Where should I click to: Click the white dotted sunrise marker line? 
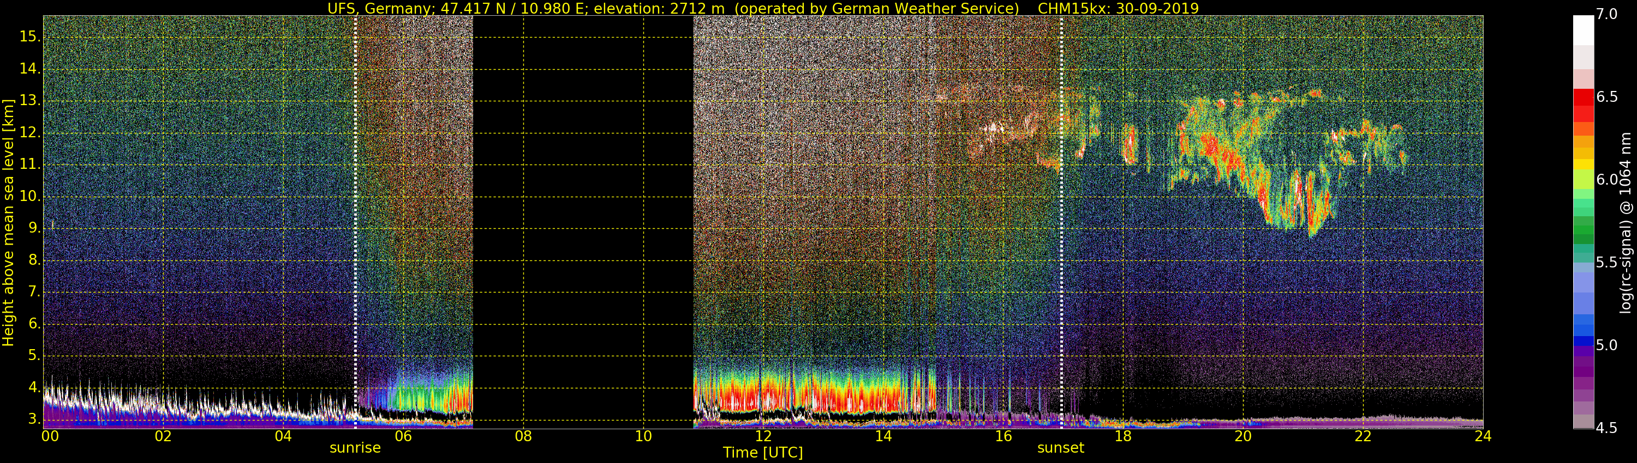[355, 222]
